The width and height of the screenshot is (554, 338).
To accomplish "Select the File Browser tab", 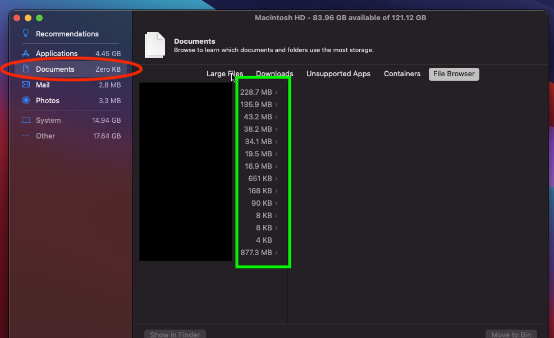I will coord(454,74).
